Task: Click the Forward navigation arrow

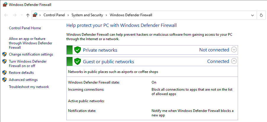Action: (15, 15)
